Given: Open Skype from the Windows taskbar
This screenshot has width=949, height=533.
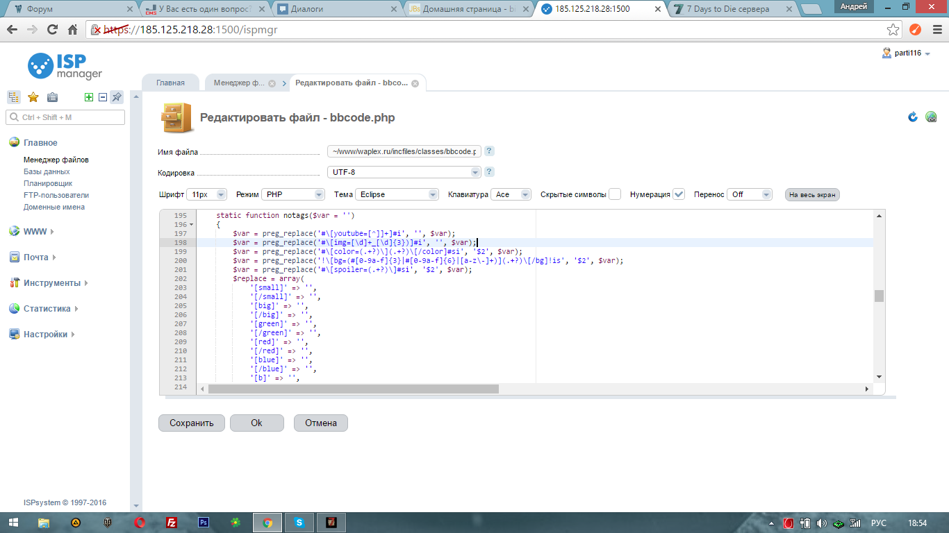Looking at the screenshot, I should pos(298,523).
